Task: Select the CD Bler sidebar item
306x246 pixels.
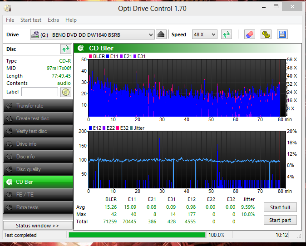Action: 38,182
